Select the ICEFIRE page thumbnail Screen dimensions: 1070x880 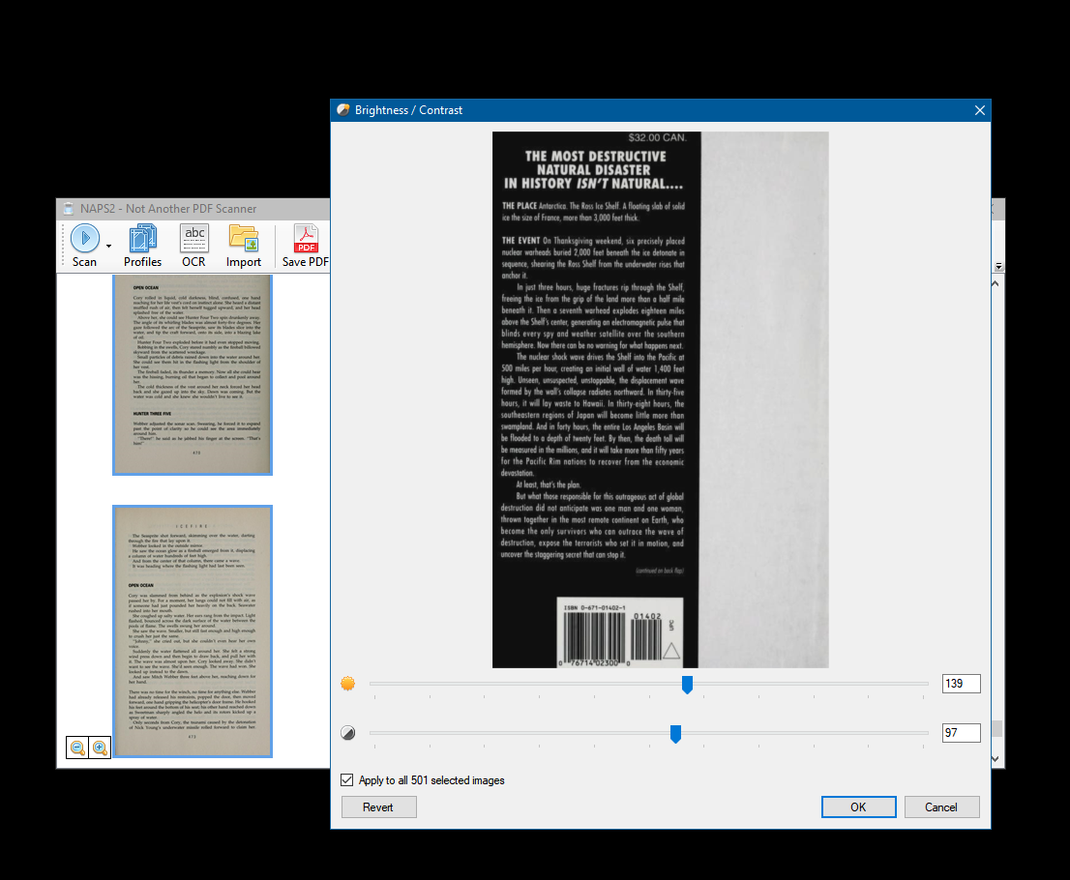(x=193, y=631)
